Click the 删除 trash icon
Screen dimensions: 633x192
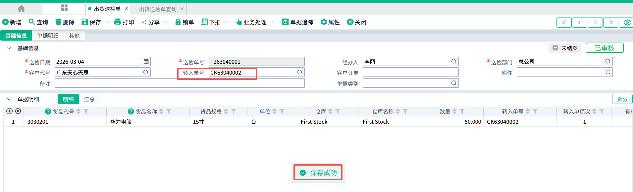pos(58,22)
